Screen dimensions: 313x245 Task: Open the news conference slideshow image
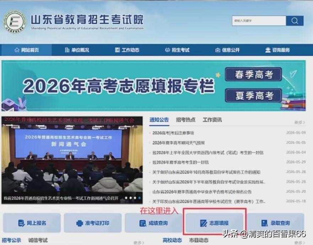[72, 160]
